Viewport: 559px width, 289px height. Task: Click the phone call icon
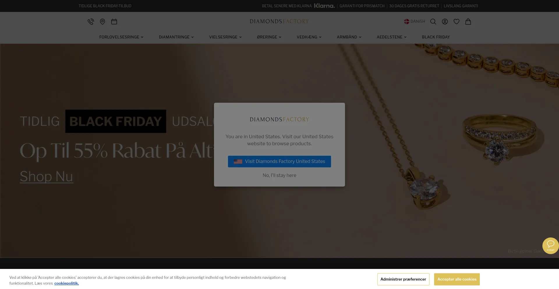91,22
